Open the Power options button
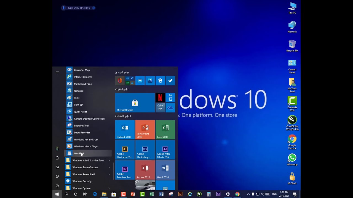Viewport: 353px width, 198px height. [x=57, y=186]
